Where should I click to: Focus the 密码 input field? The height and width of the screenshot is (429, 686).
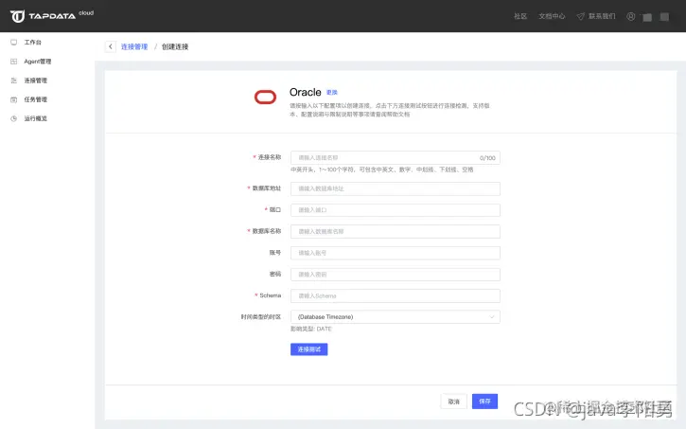(396, 275)
